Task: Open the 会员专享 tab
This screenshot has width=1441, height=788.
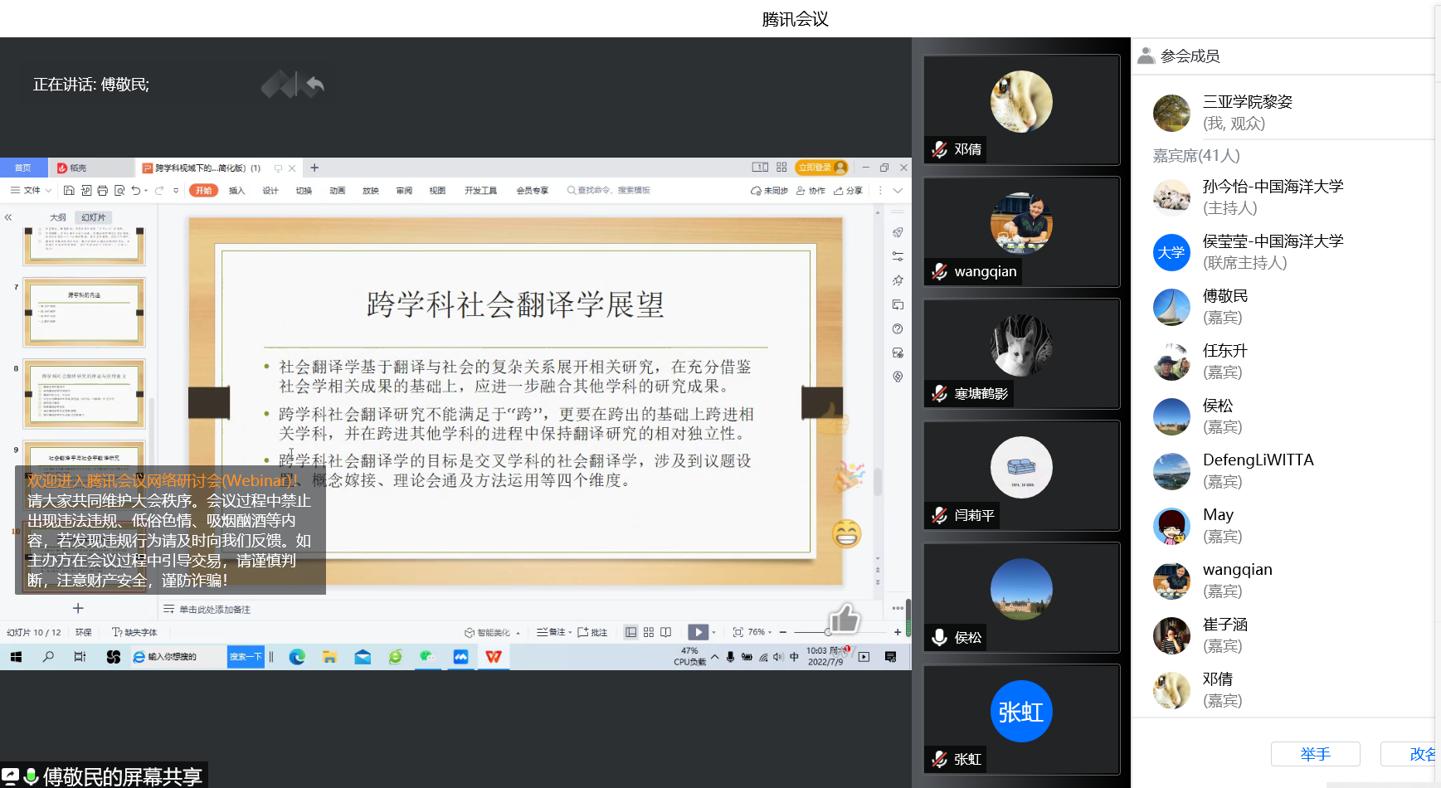Action: (532, 191)
